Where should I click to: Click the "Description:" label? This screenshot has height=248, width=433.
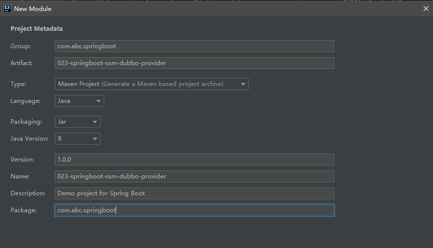pos(28,193)
